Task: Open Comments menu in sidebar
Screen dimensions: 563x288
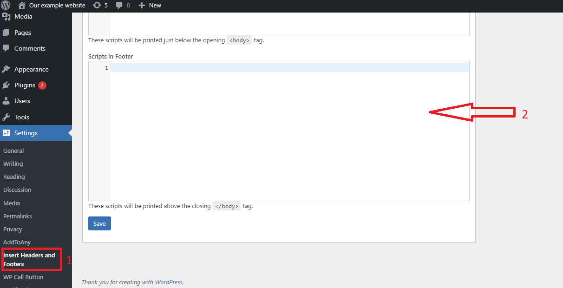Action: tap(30, 48)
